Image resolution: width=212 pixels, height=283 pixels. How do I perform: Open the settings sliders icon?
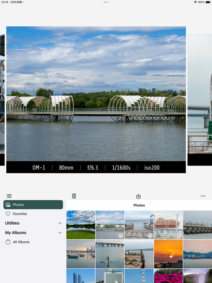click(x=9, y=196)
